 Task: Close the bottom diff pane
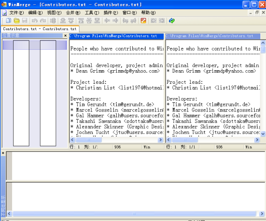(3, 153)
